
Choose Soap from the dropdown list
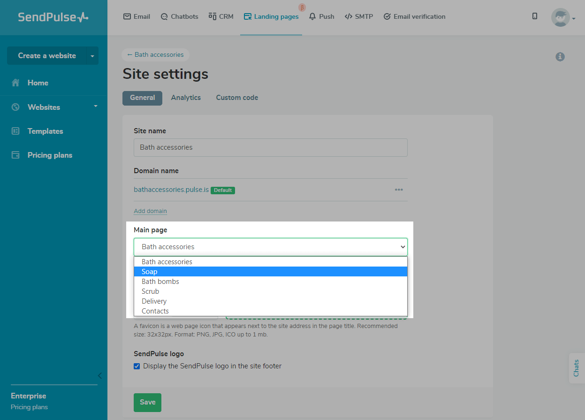tap(271, 272)
